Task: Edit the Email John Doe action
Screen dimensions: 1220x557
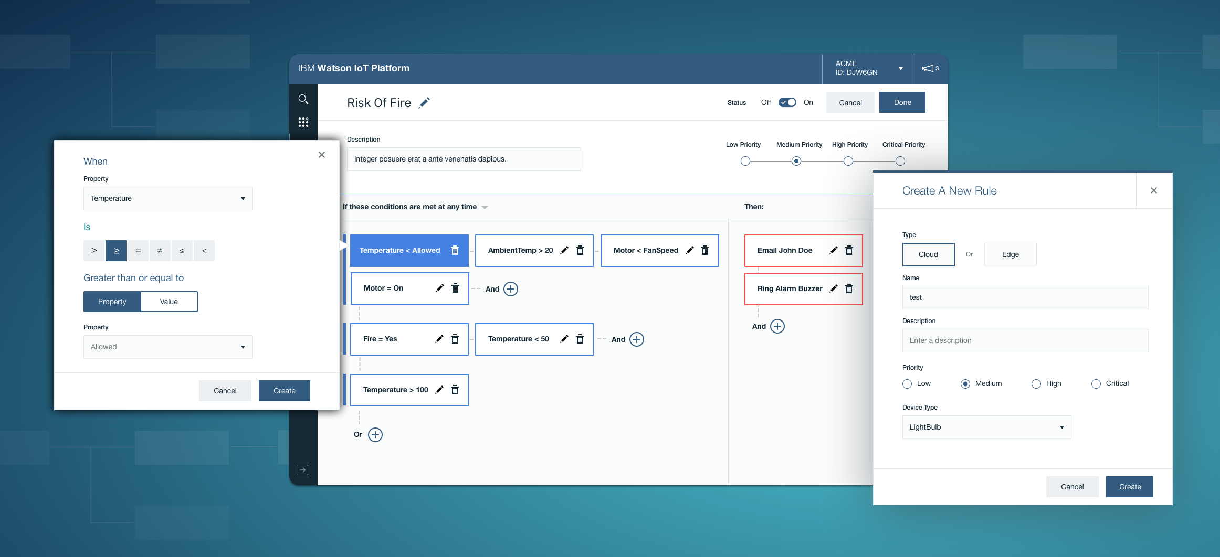Action: [x=833, y=250]
